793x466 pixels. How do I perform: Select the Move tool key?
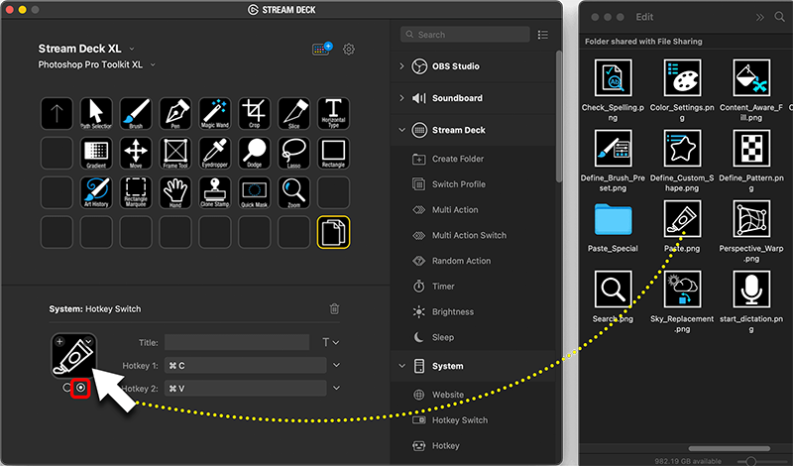[136, 153]
